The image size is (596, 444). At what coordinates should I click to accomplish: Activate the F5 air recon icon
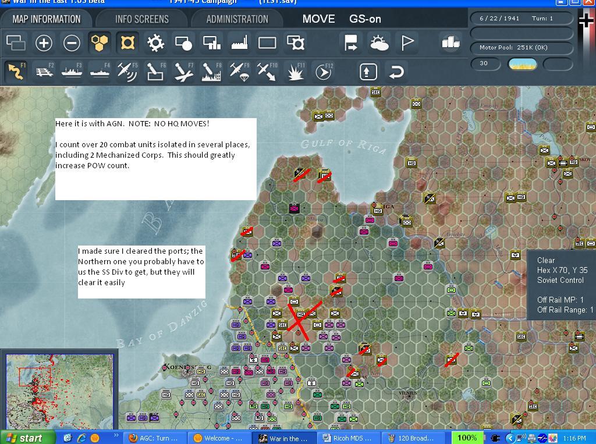pyautogui.click(x=127, y=72)
